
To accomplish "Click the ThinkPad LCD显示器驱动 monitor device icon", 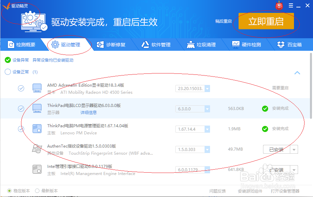I will (x=37, y=108).
